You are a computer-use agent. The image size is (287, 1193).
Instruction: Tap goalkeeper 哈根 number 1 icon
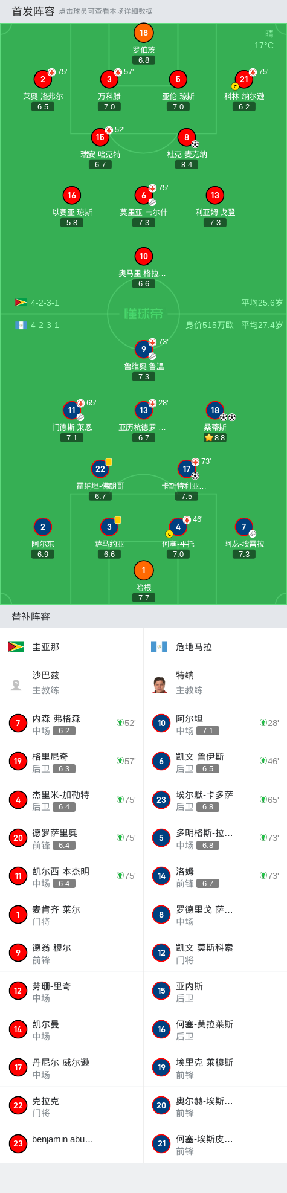(143, 570)
